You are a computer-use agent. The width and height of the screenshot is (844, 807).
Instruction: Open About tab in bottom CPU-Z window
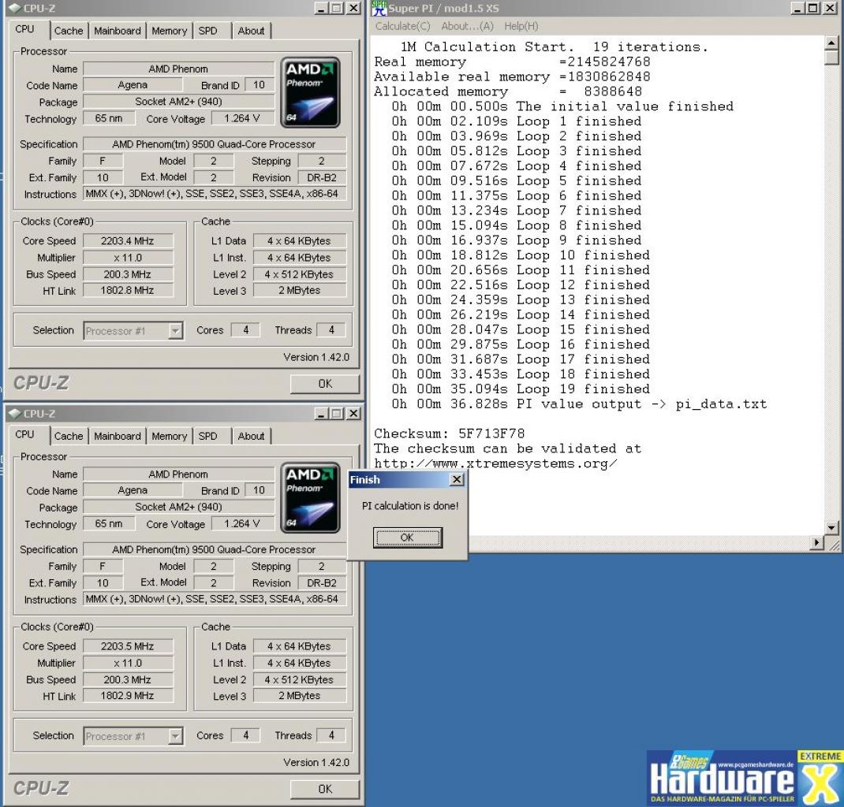click(251, 436)
